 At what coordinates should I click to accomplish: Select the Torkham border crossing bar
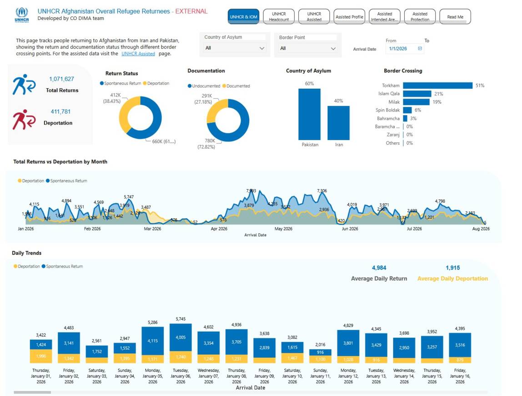click(x=437, y=85)
